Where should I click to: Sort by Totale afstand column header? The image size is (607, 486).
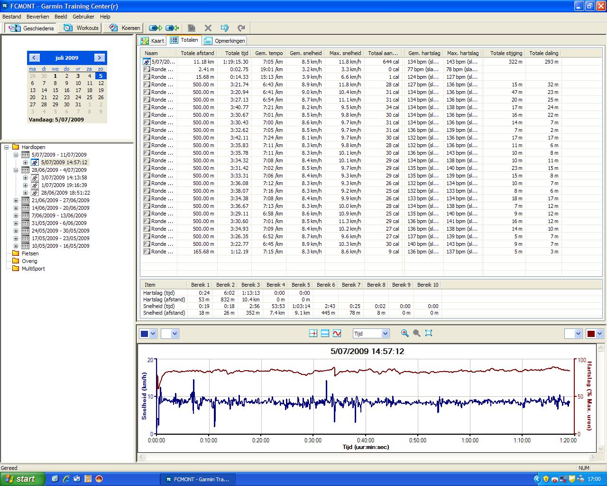(197, 53)
